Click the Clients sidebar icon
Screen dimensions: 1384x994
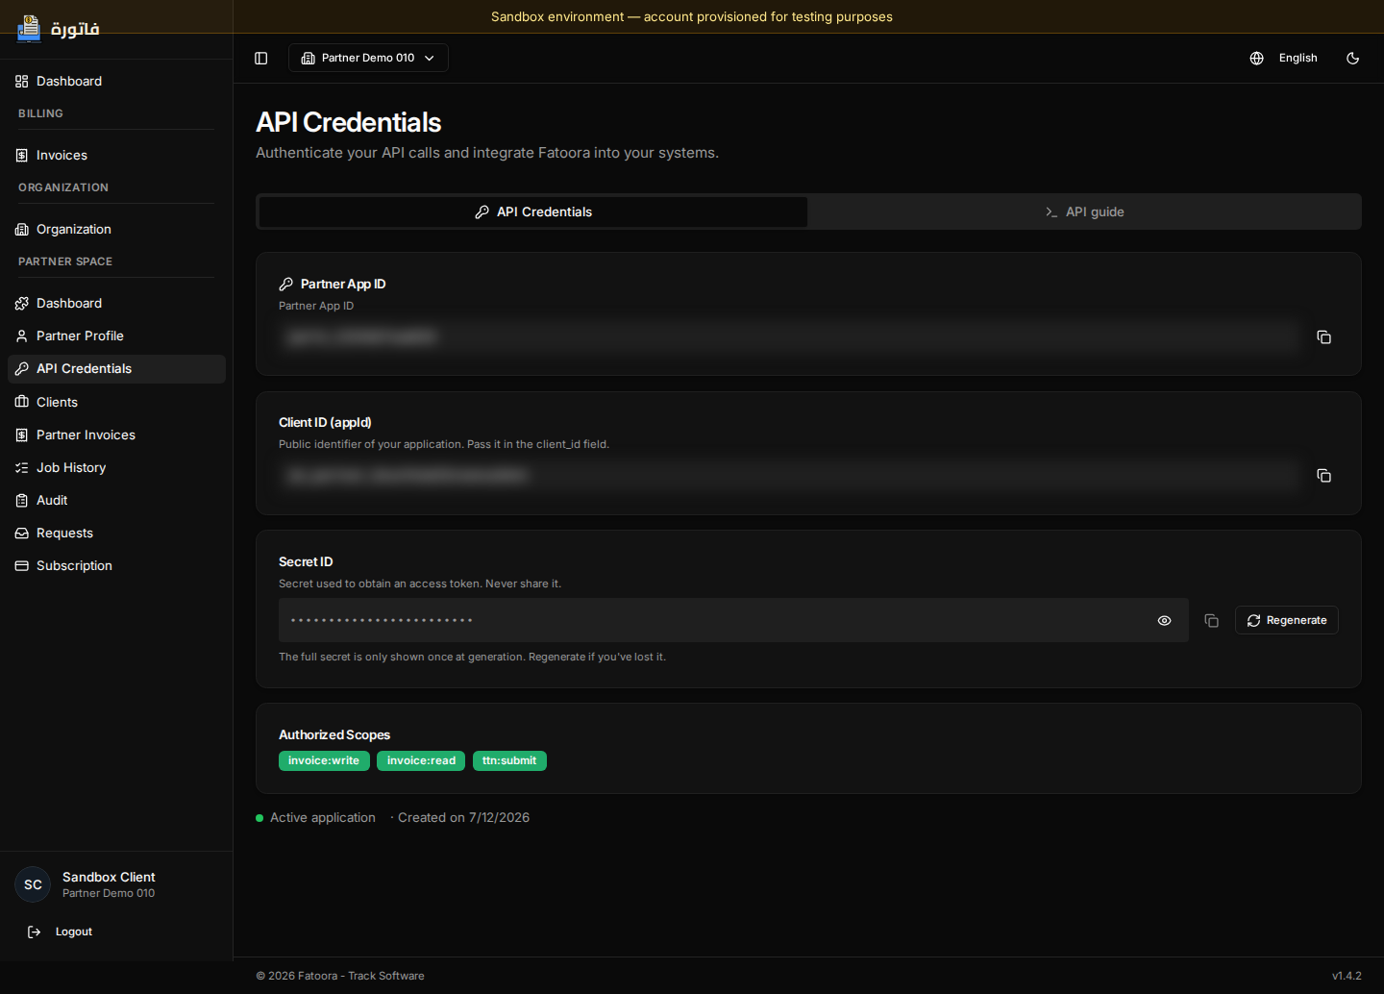22,402
